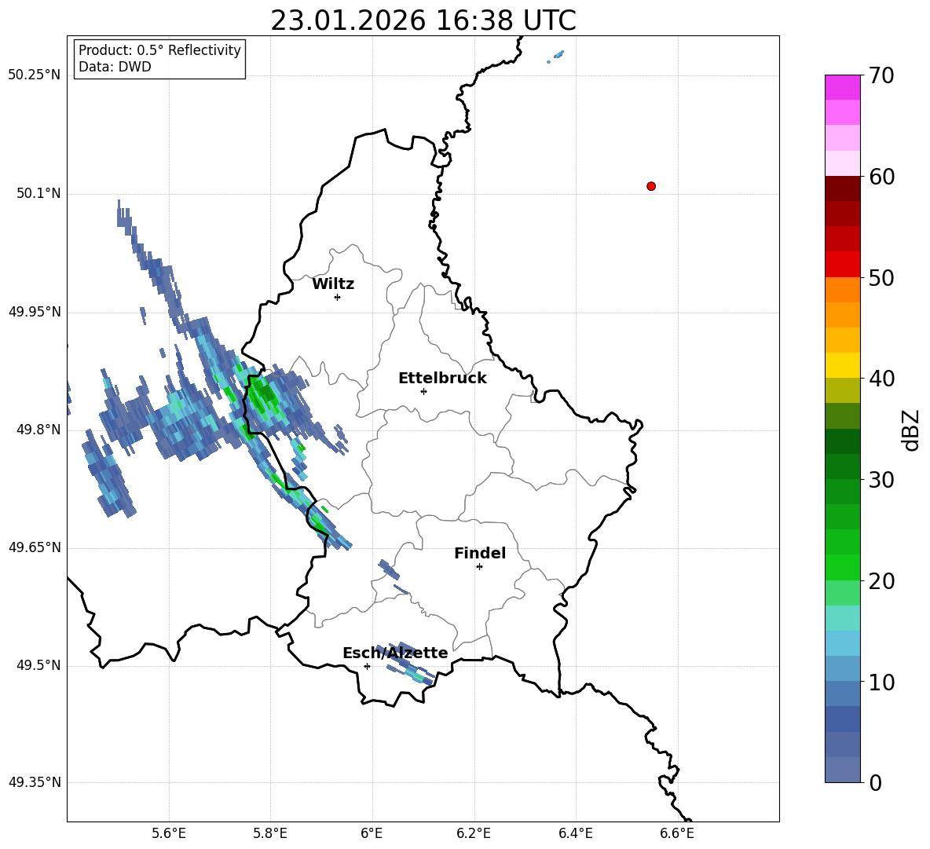Click the magenta top colorbar segment
This screenshot has width=930, height=849.
pos(842,87)
